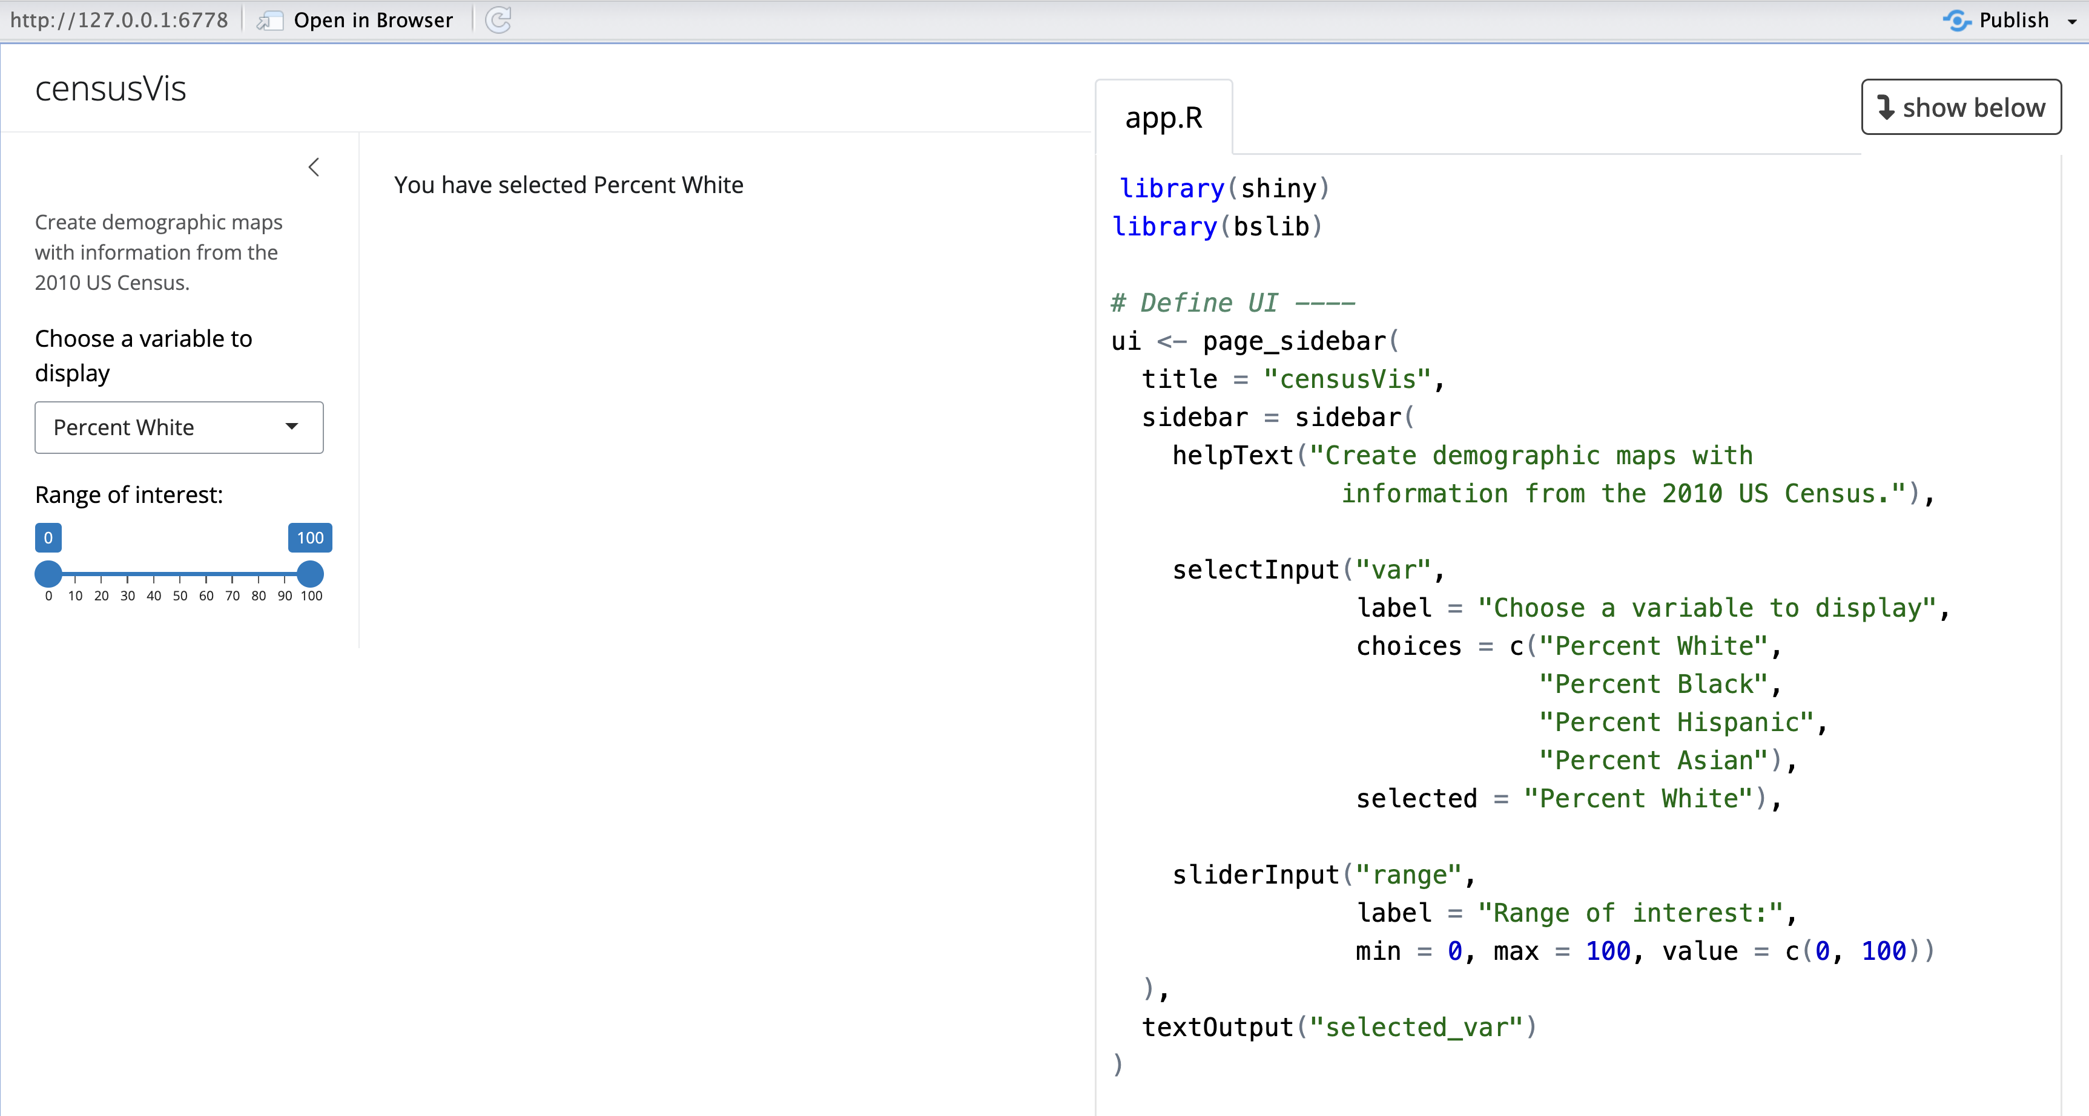The image size is (2089, 1116).
Task: Click the library(shiny) code line
Action: [x=1223, y=188]
